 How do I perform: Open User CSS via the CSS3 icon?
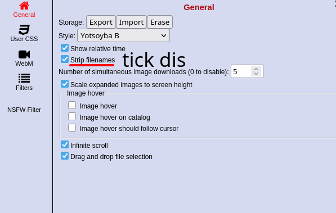(x=24, y=30)
